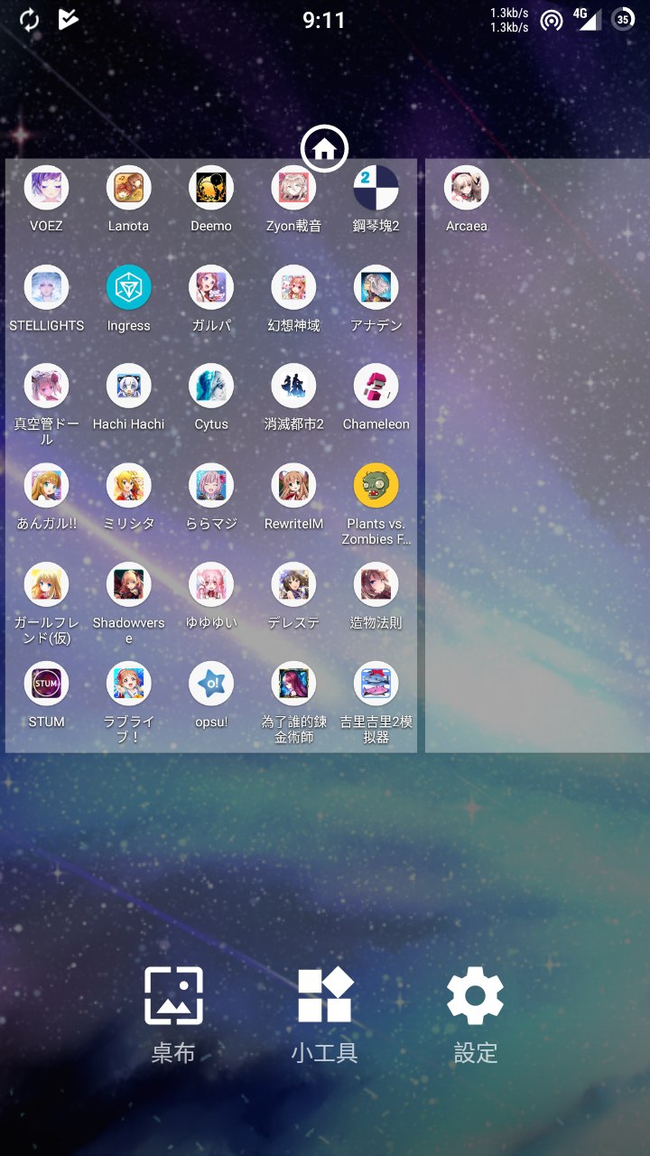Open the 小工具 widgets menu
Viewport: 650px width, 1156px height.
[325, 1015]
